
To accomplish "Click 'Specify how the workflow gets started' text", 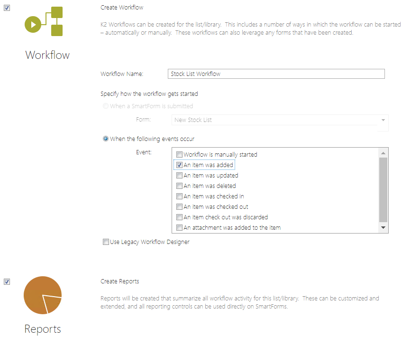I will 149,94.
